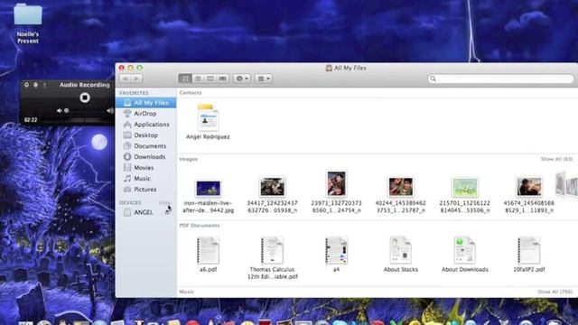The width and height of the screenshot is (578, 325).
Task: Switch Finder to list view
Action: click(198, 79)
